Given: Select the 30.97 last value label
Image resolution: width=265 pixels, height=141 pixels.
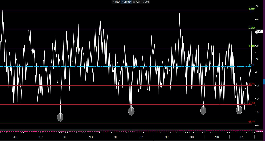Looking at the screenshot, I should [259, 31].
